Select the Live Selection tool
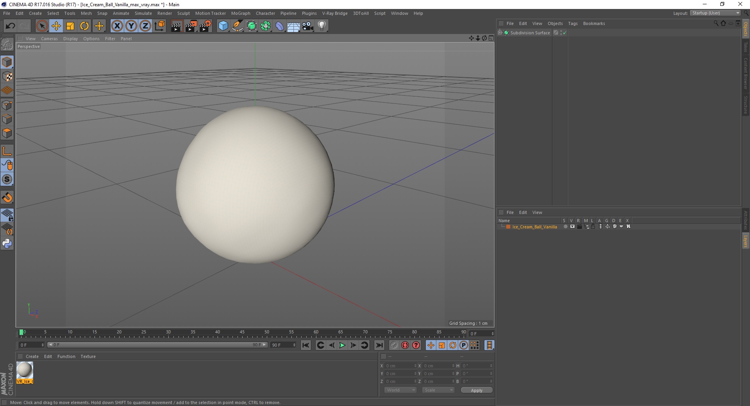This screenshot has width=750, height=406. coord(42,26)
